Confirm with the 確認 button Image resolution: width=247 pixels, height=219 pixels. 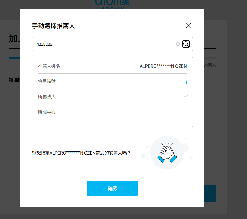pyautogui.click(x=112, y=188)
